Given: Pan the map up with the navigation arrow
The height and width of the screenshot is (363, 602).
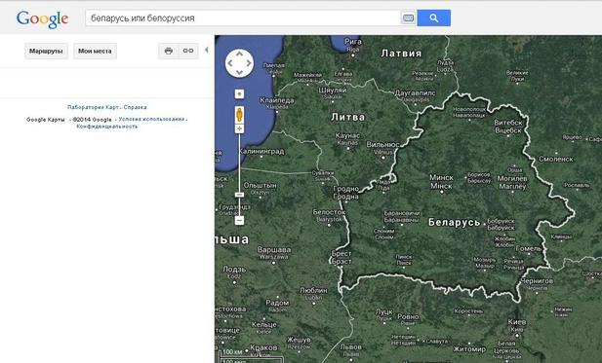Looking at the screenshot, I should [239, 54].
